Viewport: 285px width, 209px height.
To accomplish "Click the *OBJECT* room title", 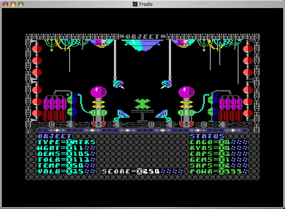I will 142,37.
